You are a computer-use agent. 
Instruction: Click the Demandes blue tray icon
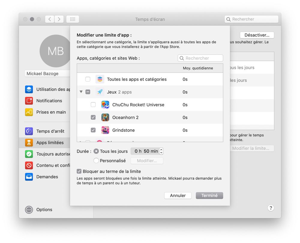pyautogui.click(x=29, y=177)
